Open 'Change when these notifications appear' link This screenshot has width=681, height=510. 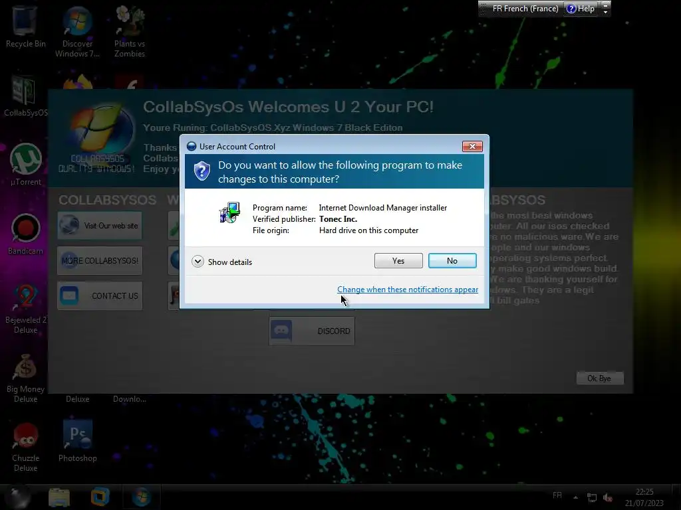tap(408, 290)
